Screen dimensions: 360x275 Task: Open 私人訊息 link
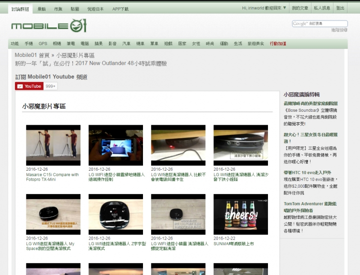322,8
